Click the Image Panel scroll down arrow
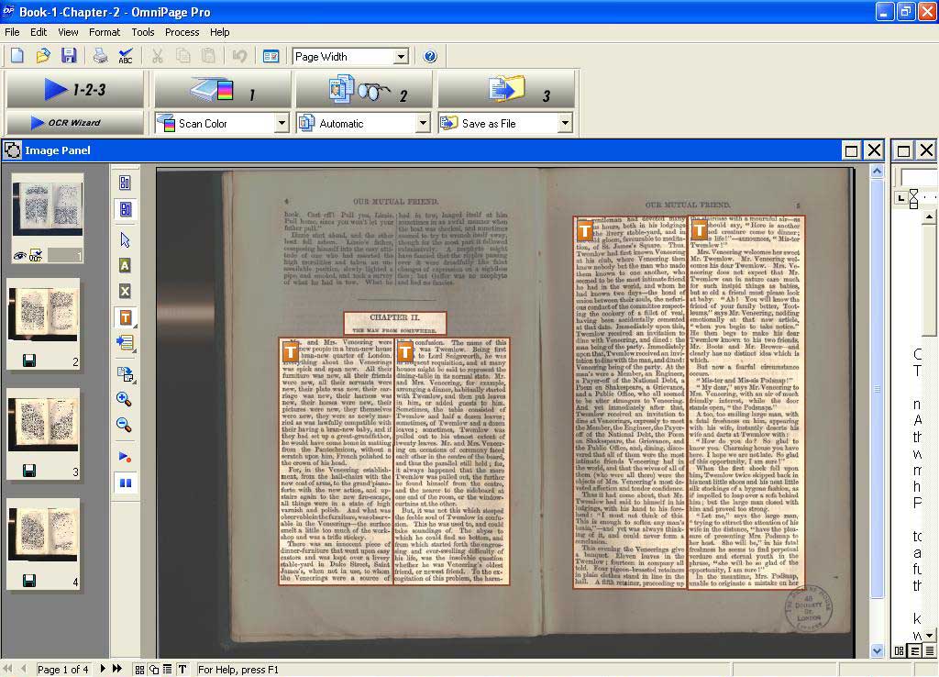 coord(878,650)
